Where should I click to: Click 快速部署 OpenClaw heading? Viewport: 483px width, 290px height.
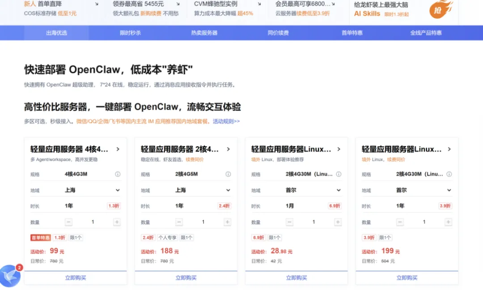pos(108,70)
